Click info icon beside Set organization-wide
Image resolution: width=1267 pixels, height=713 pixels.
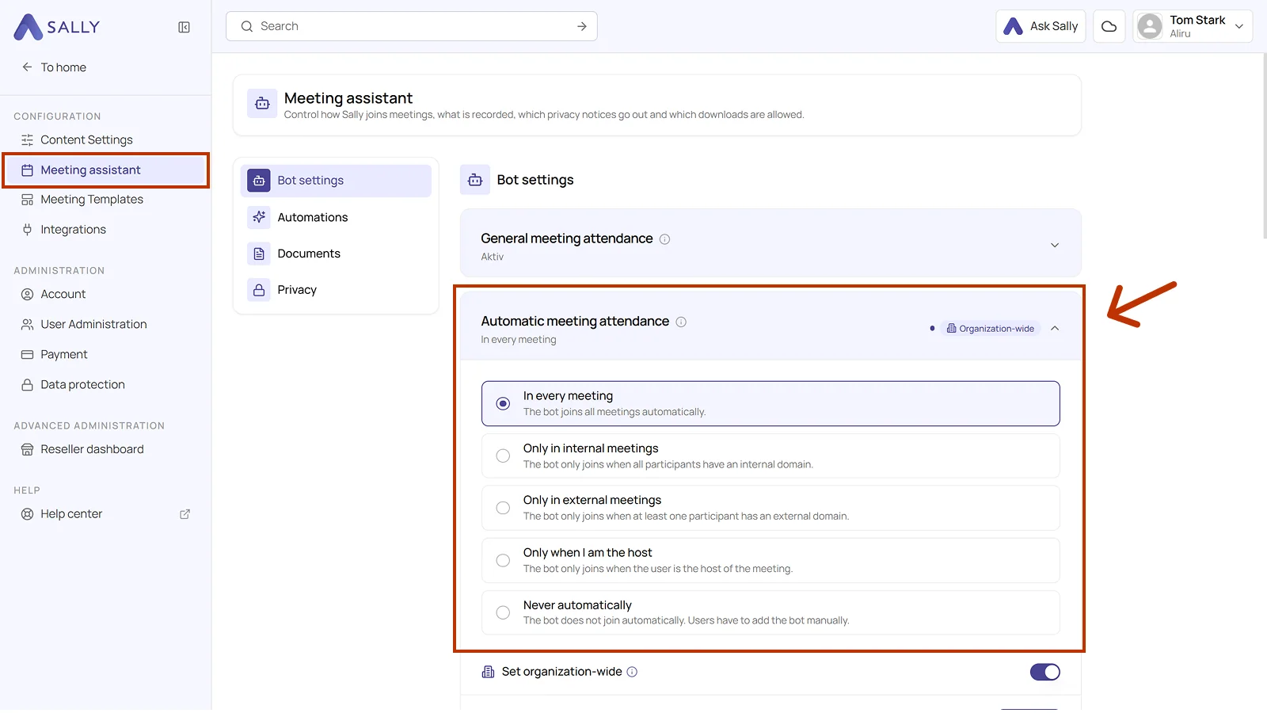coord(632,672)
